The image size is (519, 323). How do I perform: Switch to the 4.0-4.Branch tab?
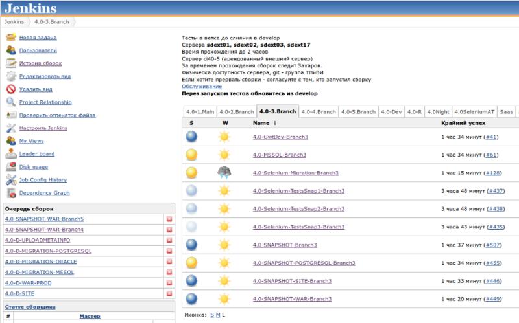319,112
